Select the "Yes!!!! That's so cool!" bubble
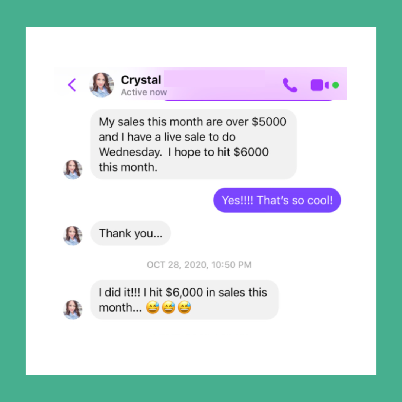The width and height of the screenshot is (402, 402). pos(277,200)
